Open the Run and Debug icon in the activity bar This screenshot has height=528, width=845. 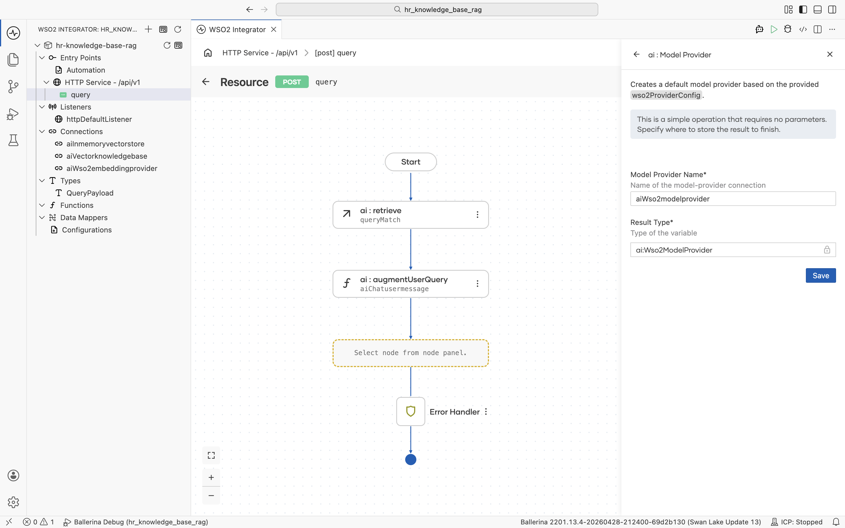13,114
